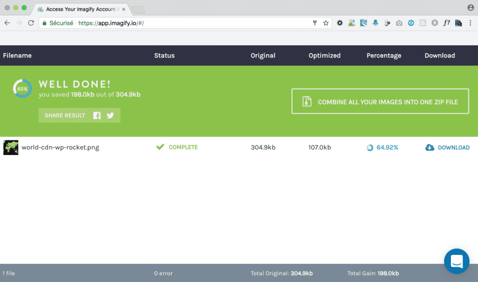
Task: Click the DOWNLOAD link for the PNG
Action: point(453,148)
